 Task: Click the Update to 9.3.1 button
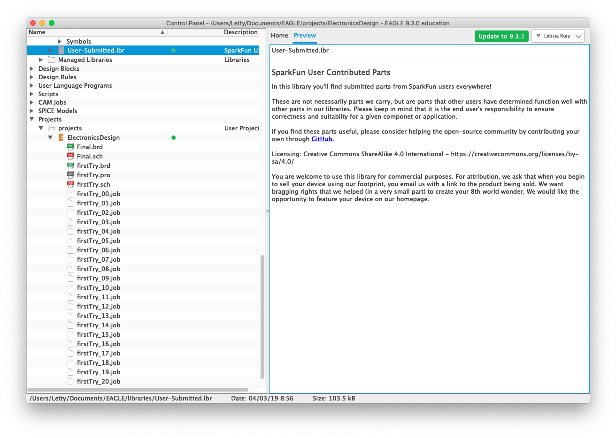(x=501, y=36)
